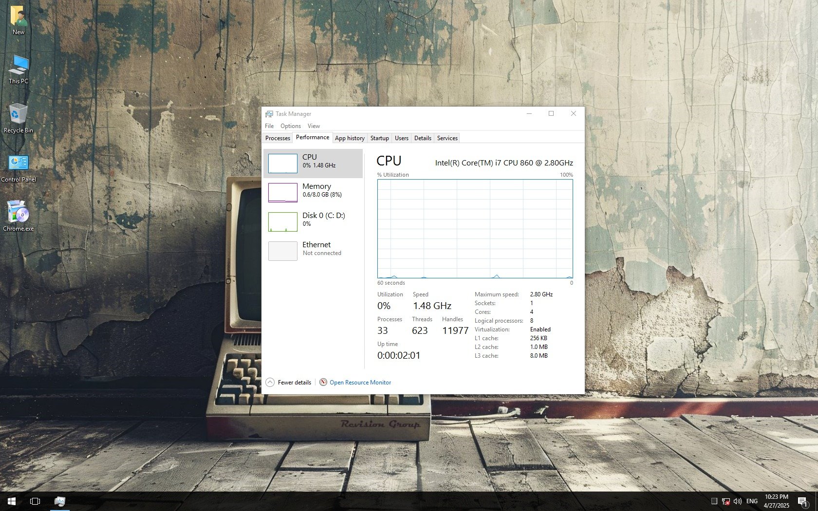Viewport: 818px width, 511px height.
Task: Click the L1 cache value "256 KB"
Action: click(x=539, y=338)
